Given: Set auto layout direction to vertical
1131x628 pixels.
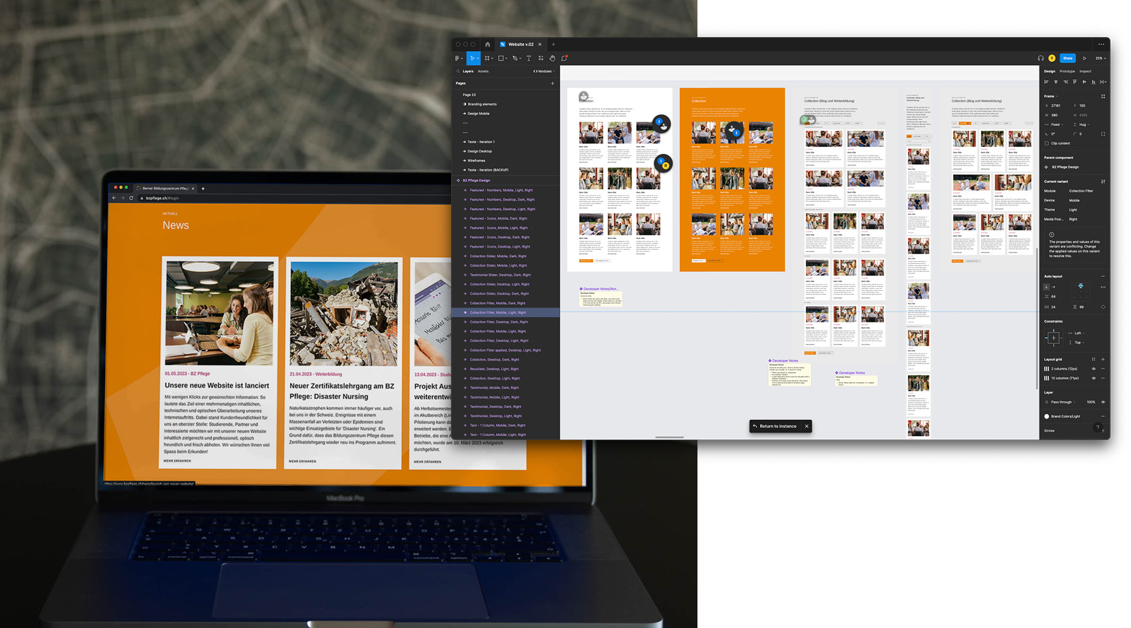Looking at the screenshot, I should click(1046, 287).
